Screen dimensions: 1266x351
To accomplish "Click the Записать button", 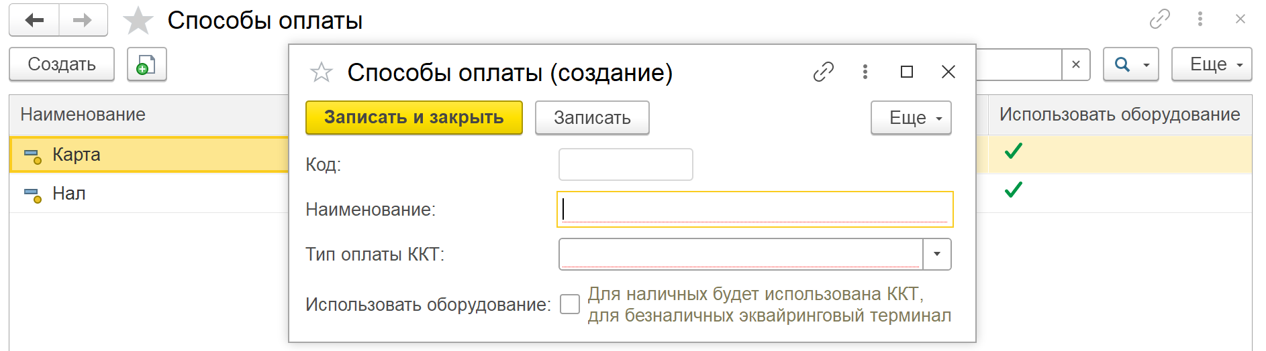I will pos(592,118).
